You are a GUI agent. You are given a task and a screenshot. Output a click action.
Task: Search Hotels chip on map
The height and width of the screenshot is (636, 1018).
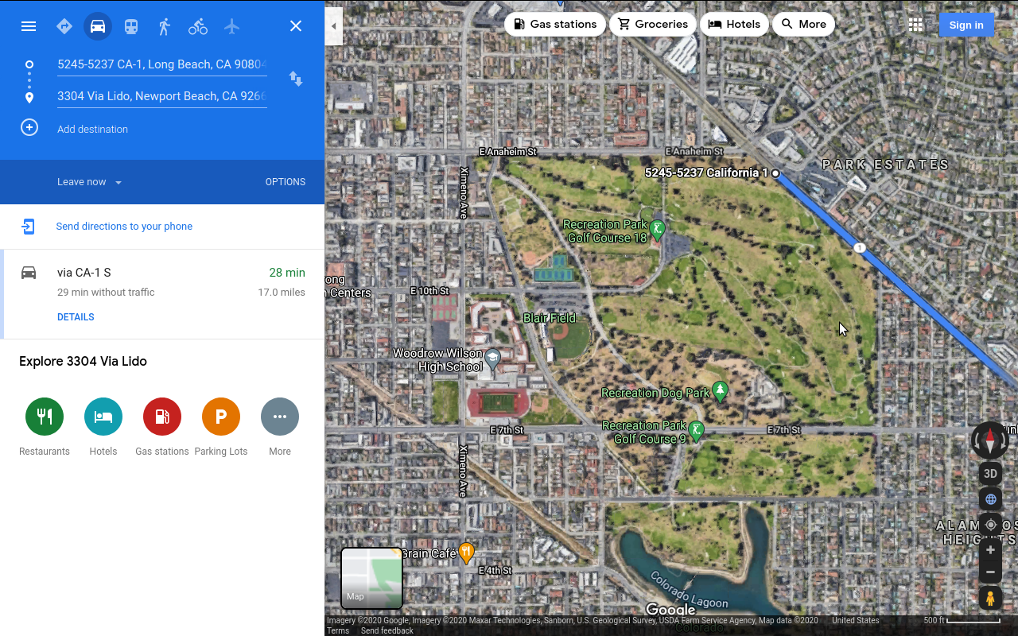point(734,24)
